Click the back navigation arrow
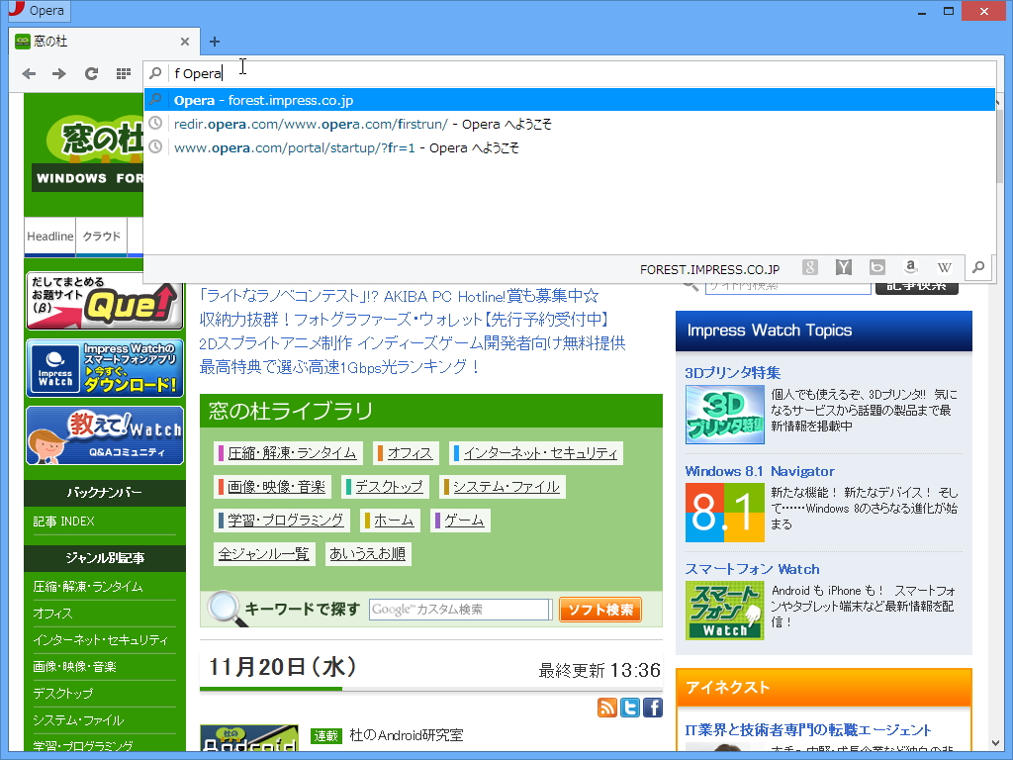 (29, 73)
